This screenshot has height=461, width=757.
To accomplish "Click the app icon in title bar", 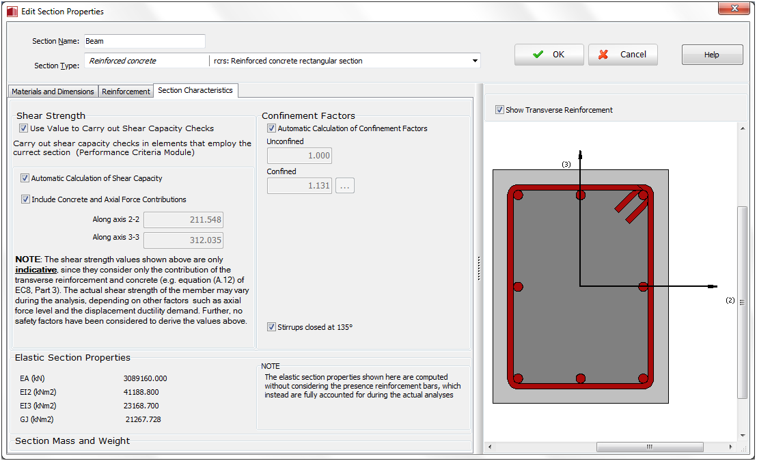I will (12, 12).
